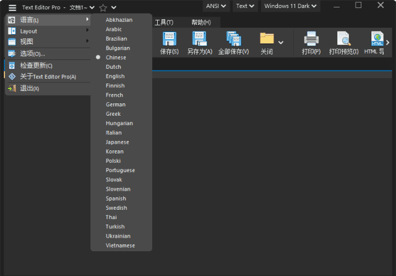This screenshot has width=396, height=276.
Task: Choose German language
Action: (x=121, y=105)
